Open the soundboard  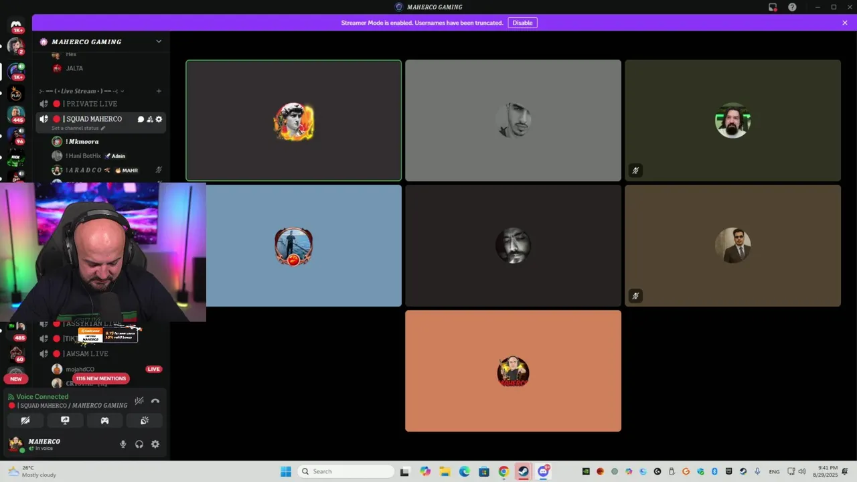(144, 420)
